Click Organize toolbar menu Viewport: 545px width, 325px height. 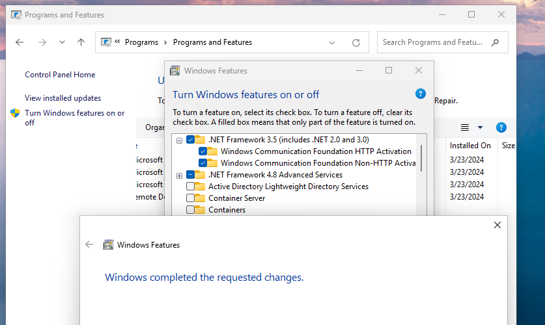tap(155, 127)
